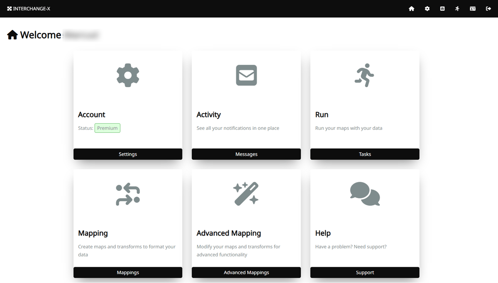Click 'See all your notifications in one place' text
The image size is (498, 283).
(x=238, y=128)
